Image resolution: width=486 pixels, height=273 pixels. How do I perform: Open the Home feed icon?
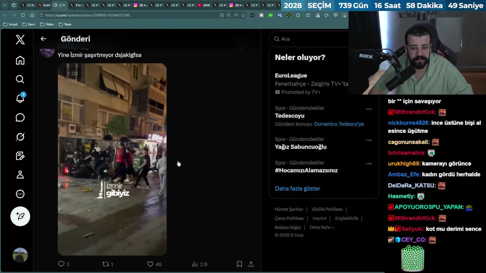point(20,60)
